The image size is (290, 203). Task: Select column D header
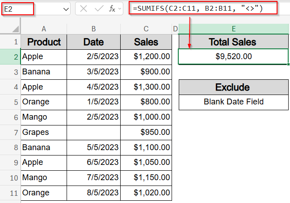click(x=175, y=29)
